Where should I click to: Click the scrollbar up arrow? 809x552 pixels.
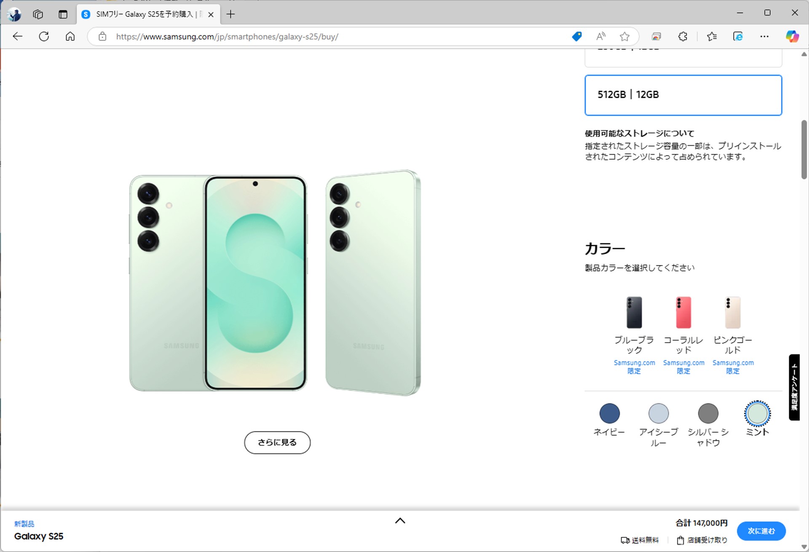(804, 54)
